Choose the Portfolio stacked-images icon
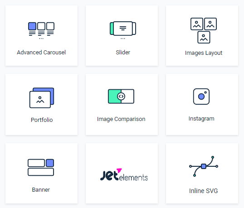The height and width of the screenshot is (208, 244). pos(42,98)
